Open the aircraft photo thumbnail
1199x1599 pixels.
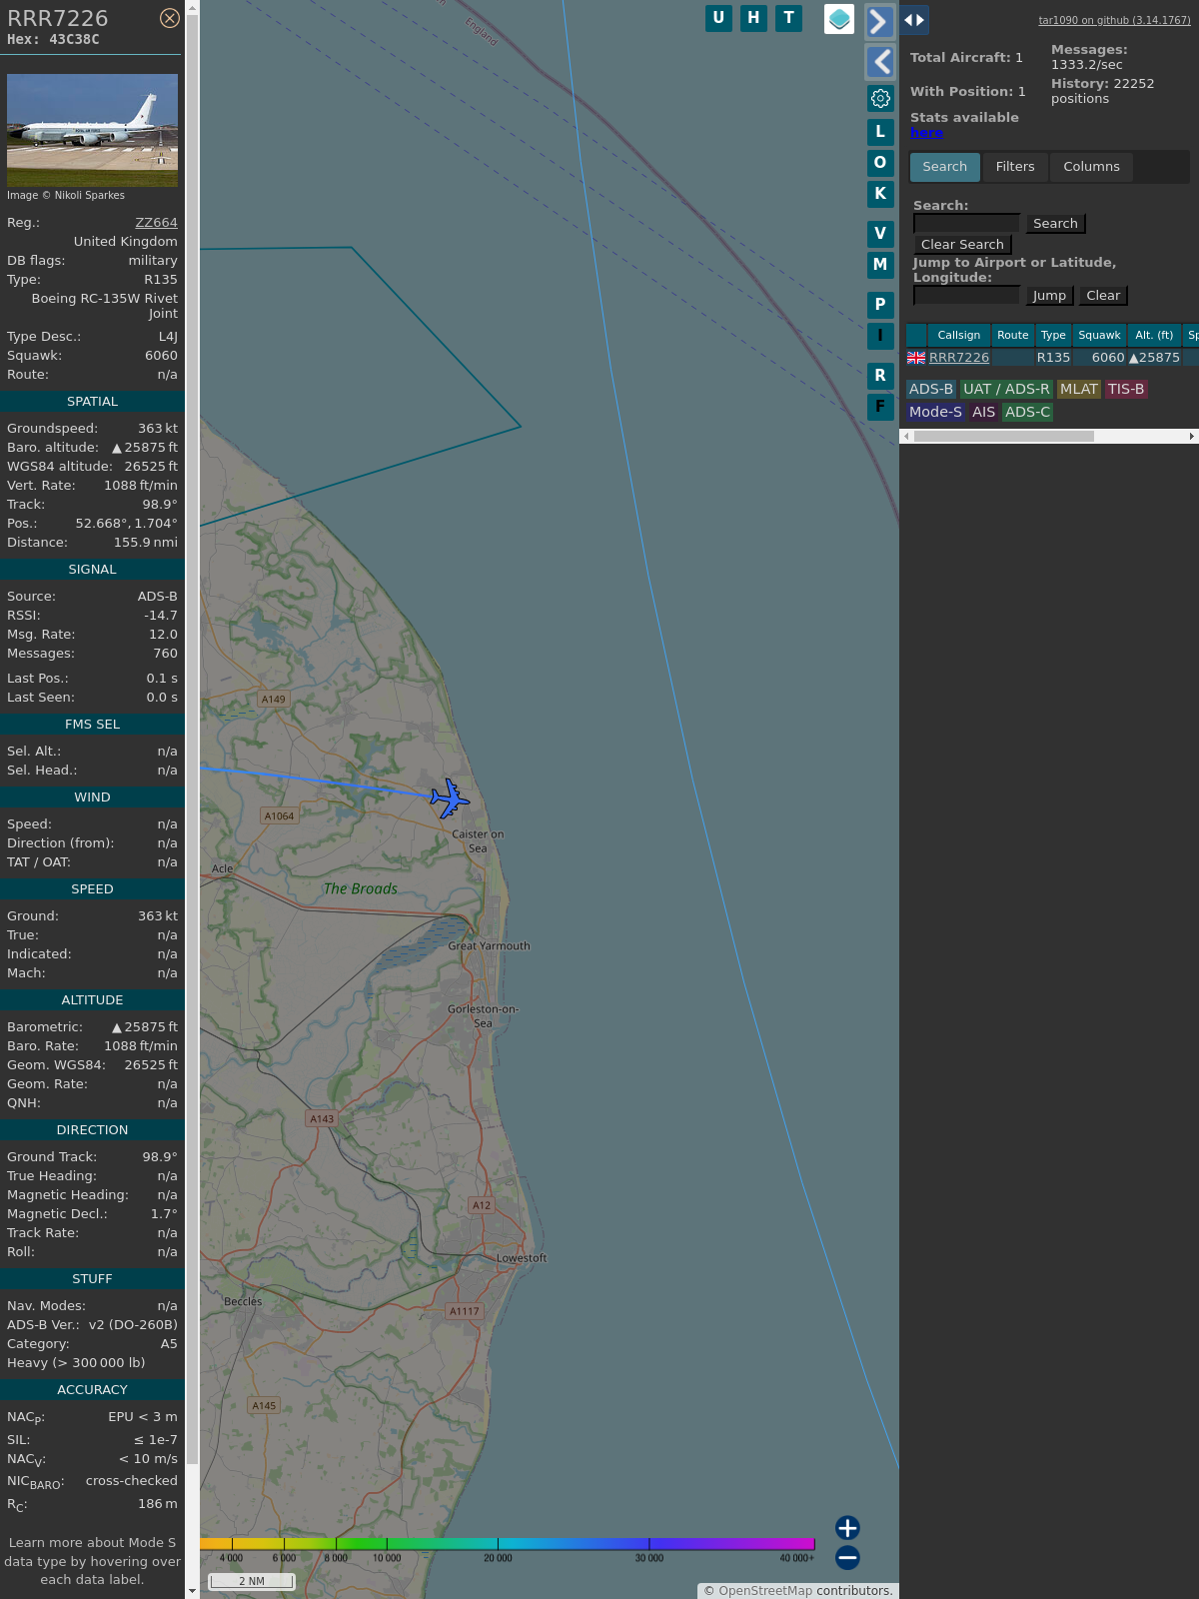[x=92, y=130]
